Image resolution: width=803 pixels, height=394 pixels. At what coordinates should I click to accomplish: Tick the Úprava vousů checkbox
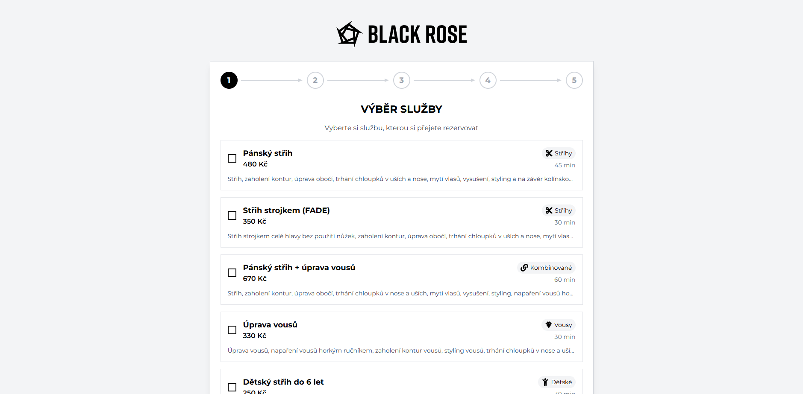(x=232, y=330)
